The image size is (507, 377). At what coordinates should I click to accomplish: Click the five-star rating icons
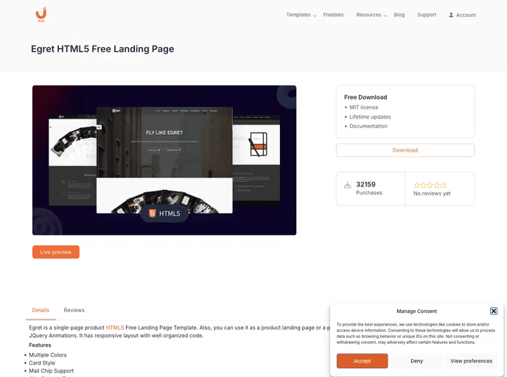(x=430, y=185)
